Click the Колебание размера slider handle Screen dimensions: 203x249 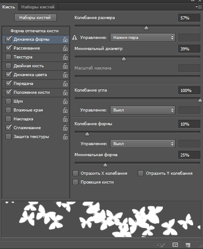click(x=146, y=28)
